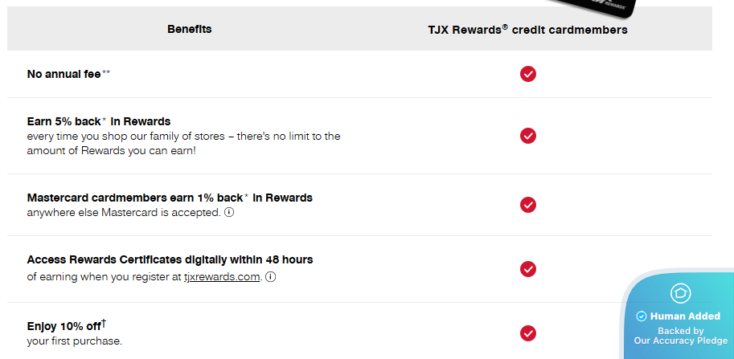
Task: Open the tjxrewards.com link
Action: click(x=222, y=277)
